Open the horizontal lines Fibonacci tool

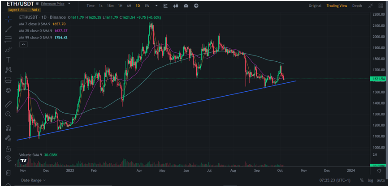point(8,38)
